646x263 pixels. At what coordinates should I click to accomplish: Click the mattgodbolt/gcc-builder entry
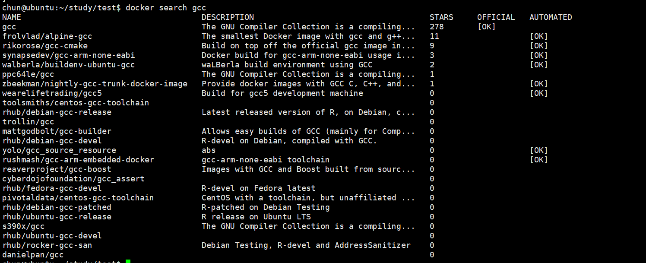tap(57, 131)
